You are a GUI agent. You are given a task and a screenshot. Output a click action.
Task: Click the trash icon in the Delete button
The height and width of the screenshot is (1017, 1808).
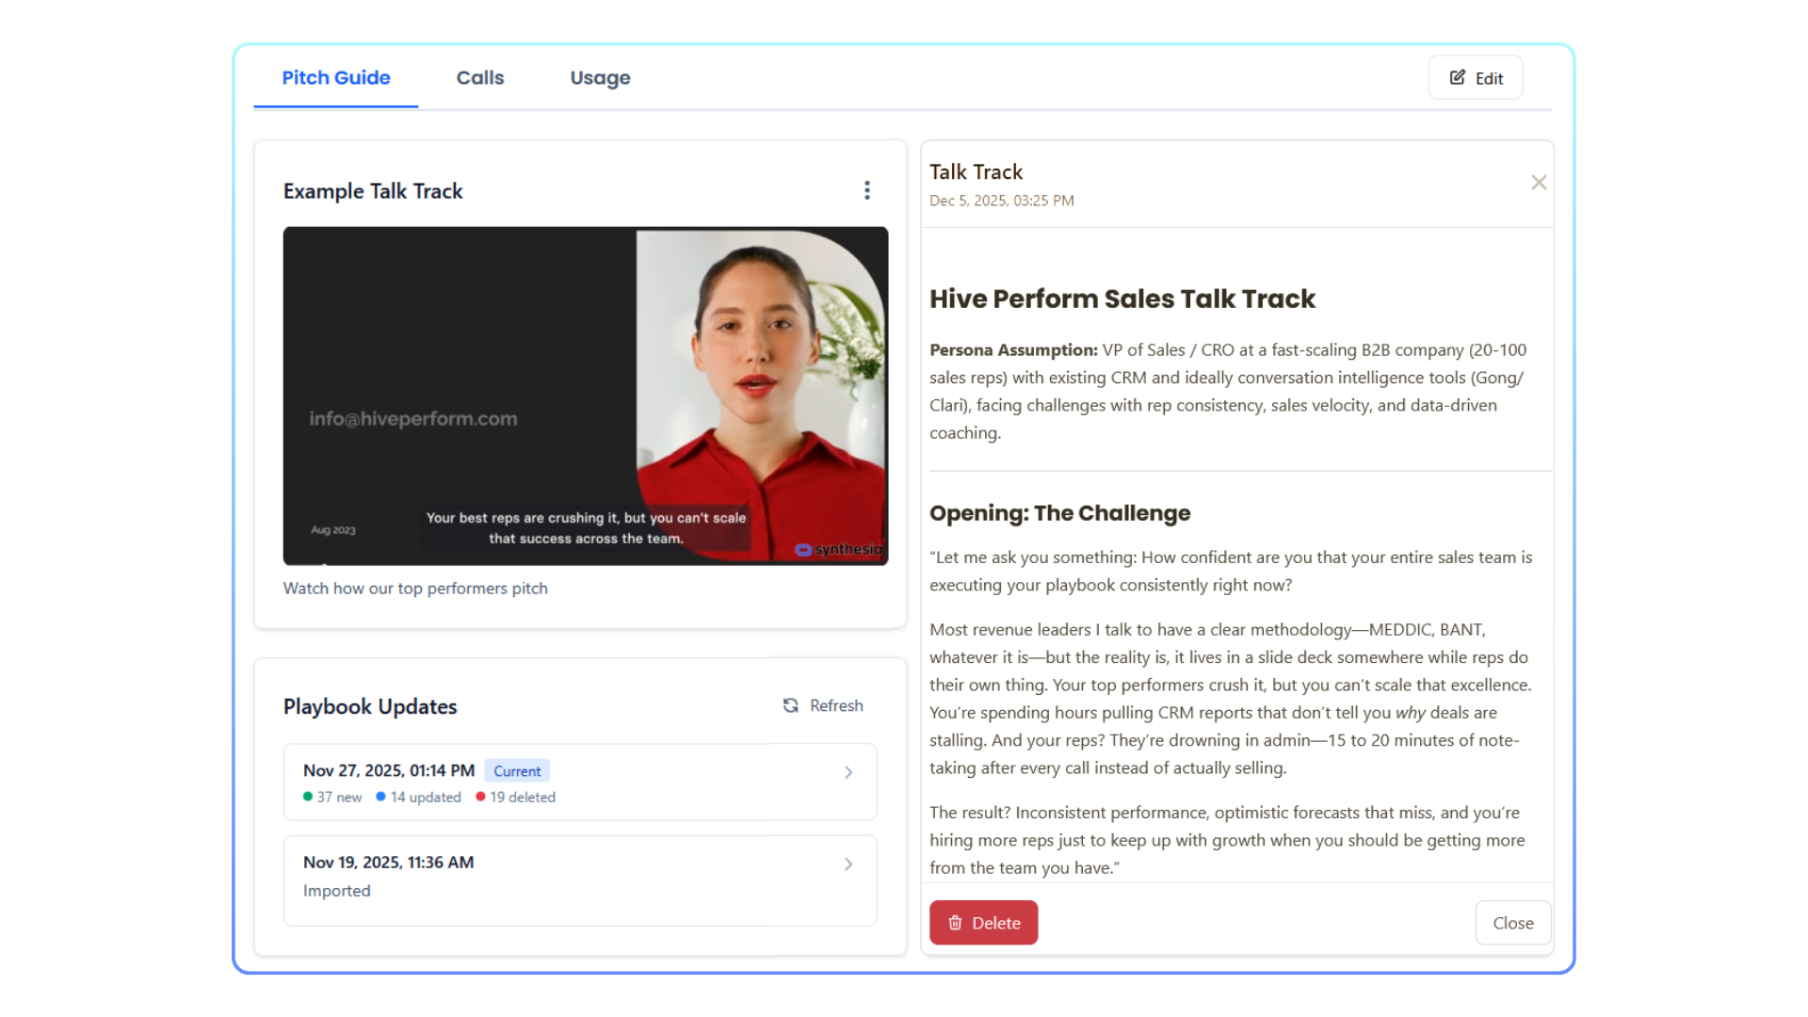click(955, 923)
